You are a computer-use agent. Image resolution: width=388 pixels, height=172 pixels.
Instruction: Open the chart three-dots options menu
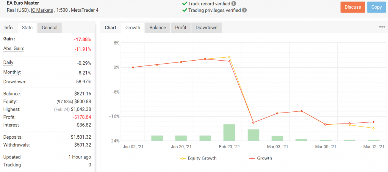point(382,27)
